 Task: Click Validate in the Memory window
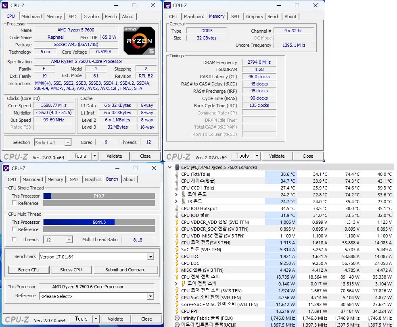tap(277, 156)
